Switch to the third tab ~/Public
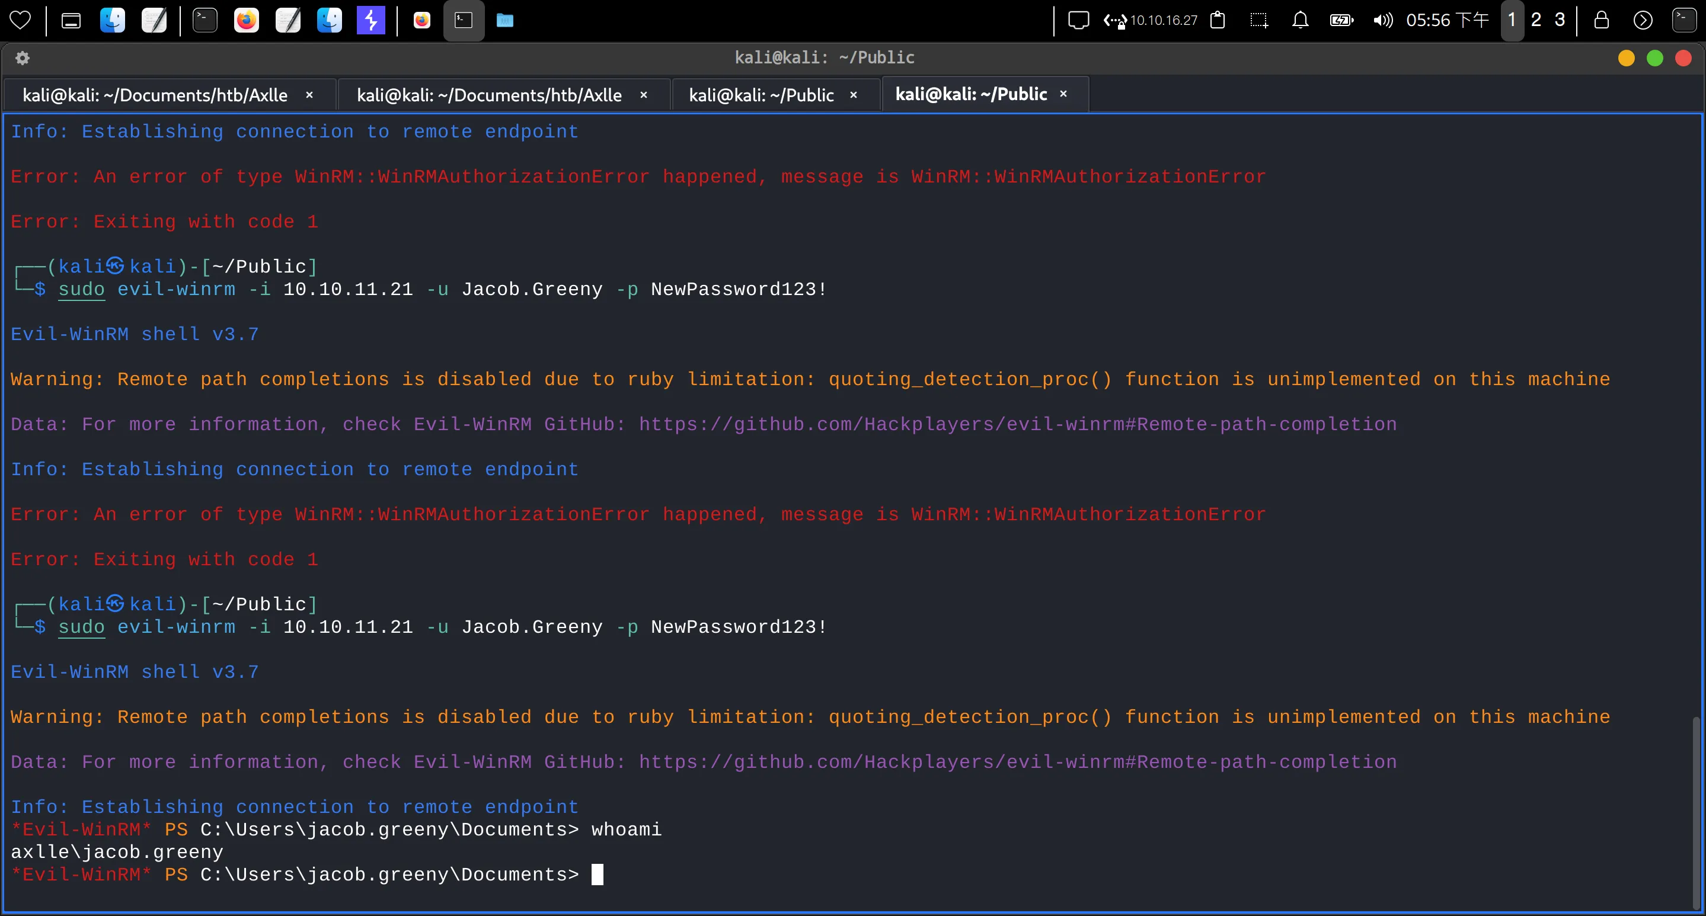The height and width of the screenshot is (916, 1706). click(x=761, y=95)
